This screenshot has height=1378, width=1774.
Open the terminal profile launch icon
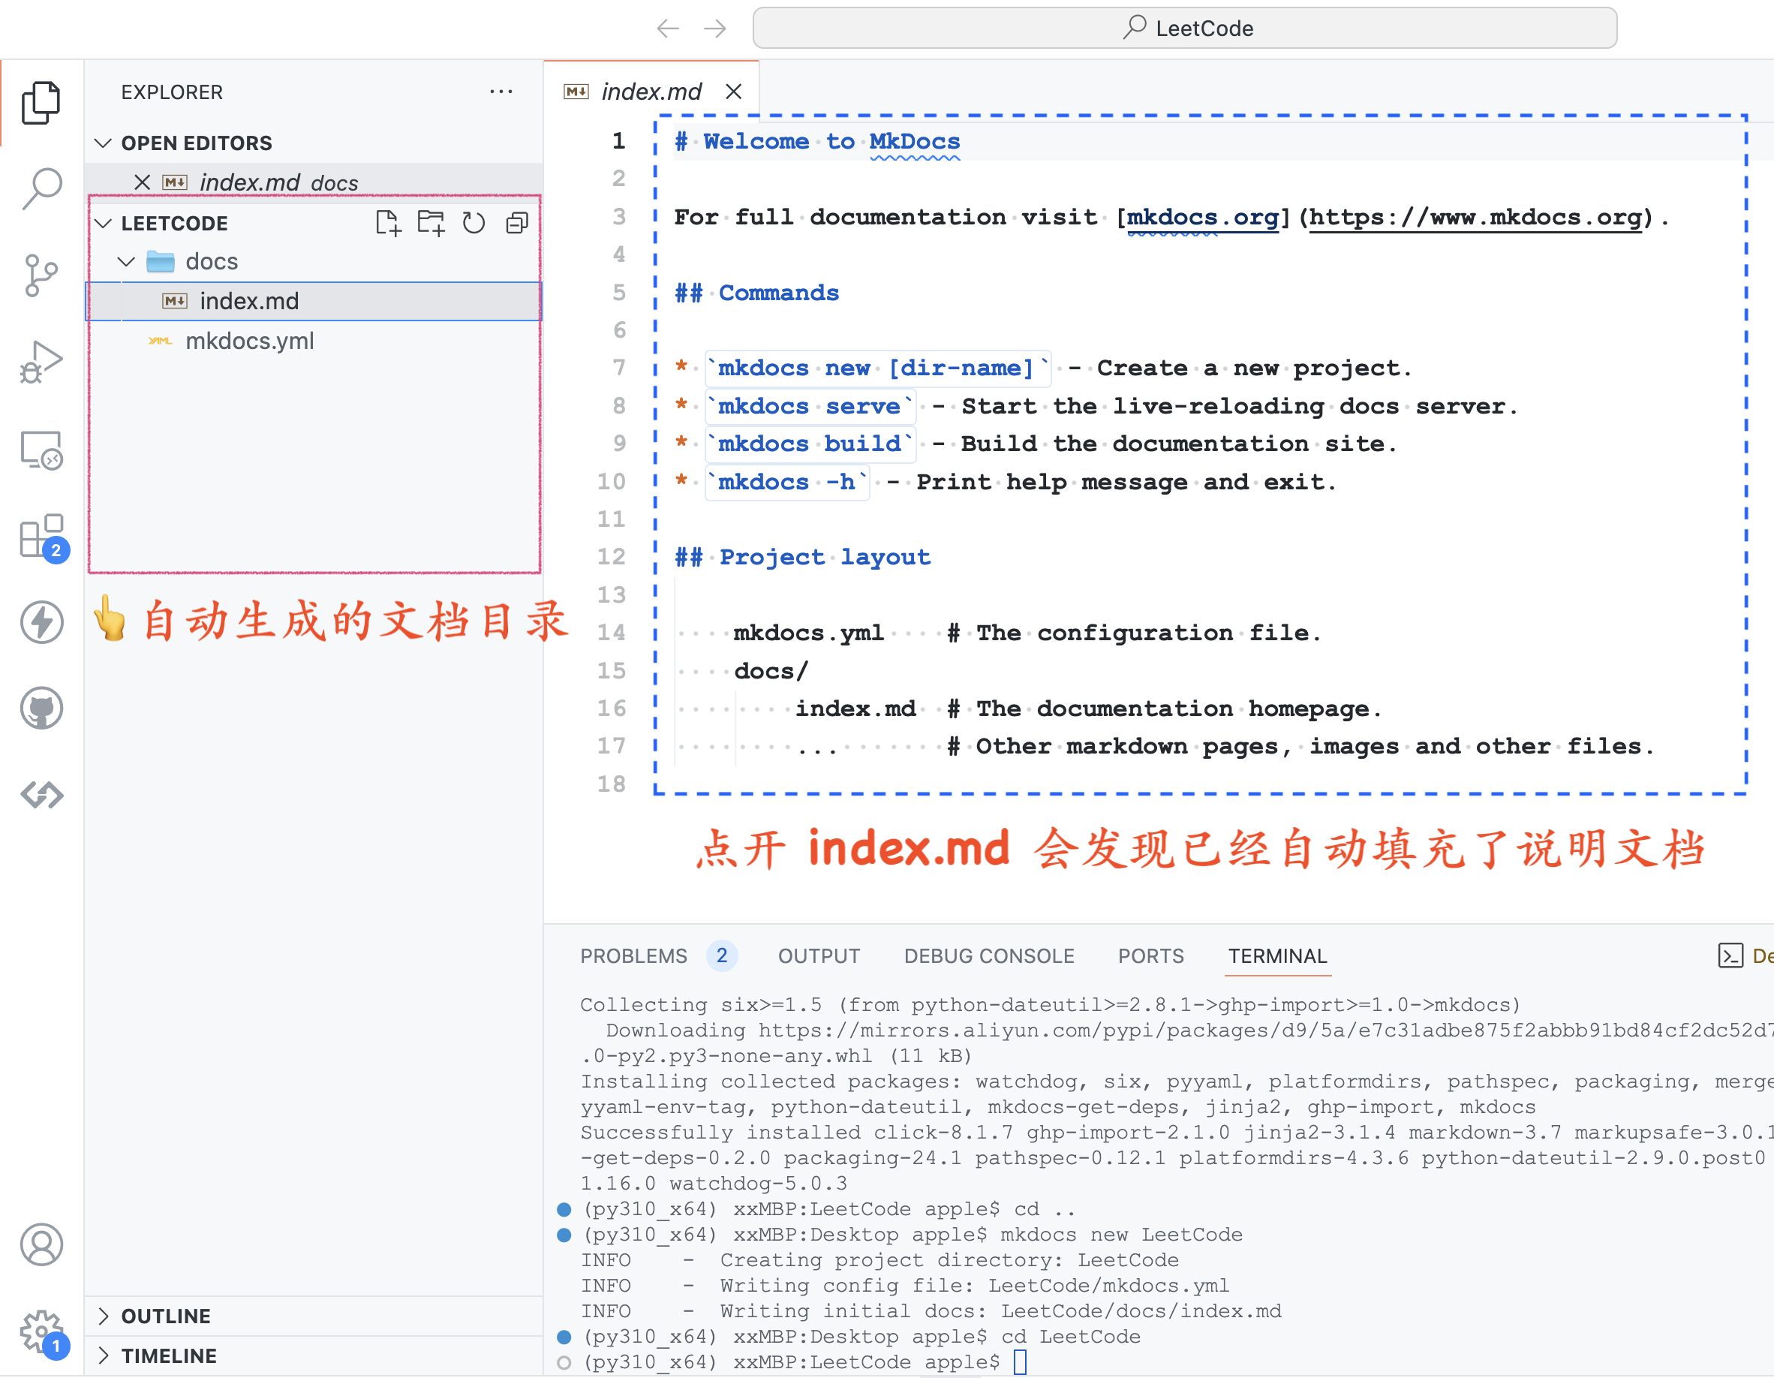click(x=1730, y=955)
